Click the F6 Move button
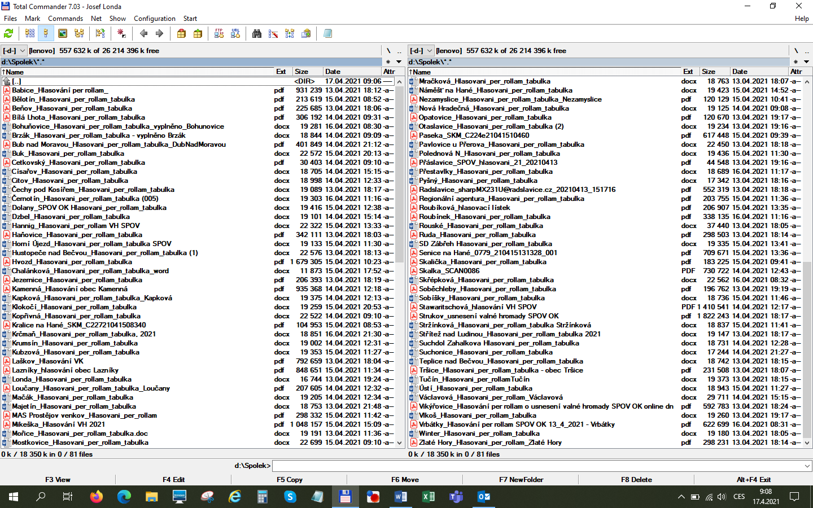The height and width of the screenshot is (508, 813). point(405,480)
